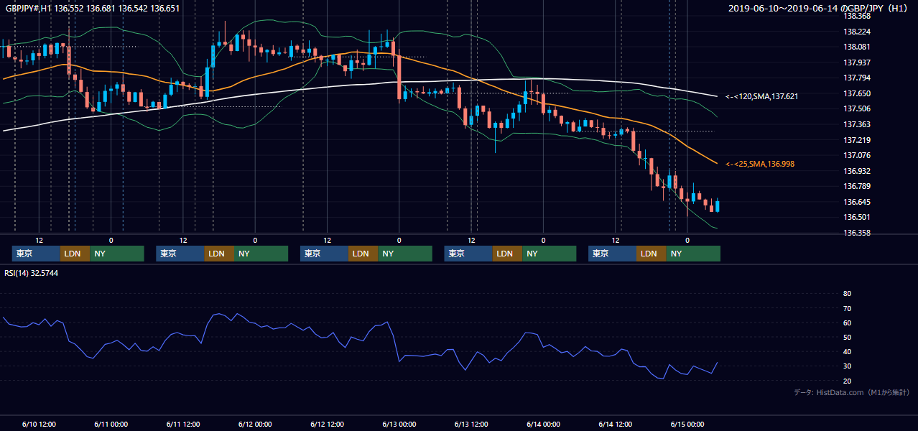The image size is (918, 431).
Task: Select the 6/11 12:00 date label
Action: (x=183, y=425)
